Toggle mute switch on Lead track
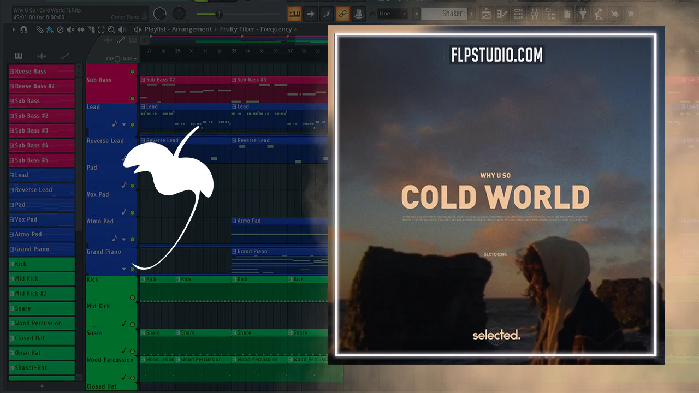The height and width of the screenshot is (393, 699). (132, 125)
